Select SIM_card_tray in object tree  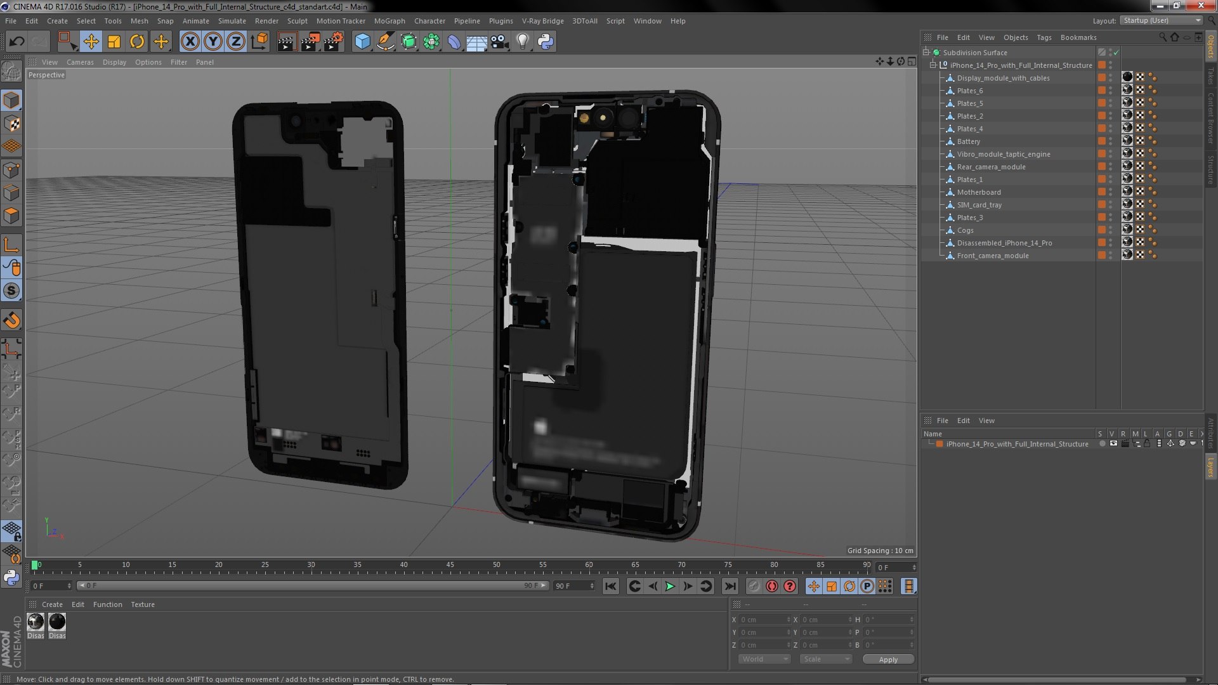[979, 205]
